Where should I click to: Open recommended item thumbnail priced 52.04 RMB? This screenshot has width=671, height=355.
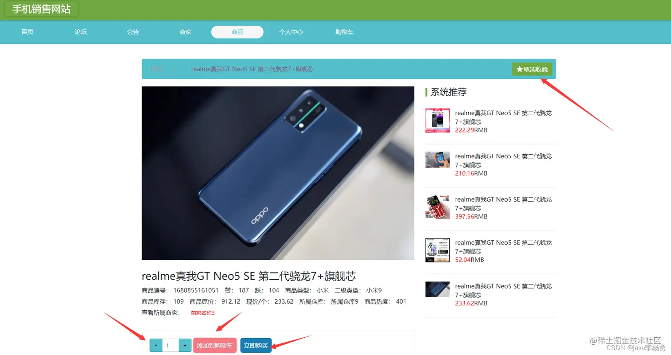[437, 250]
